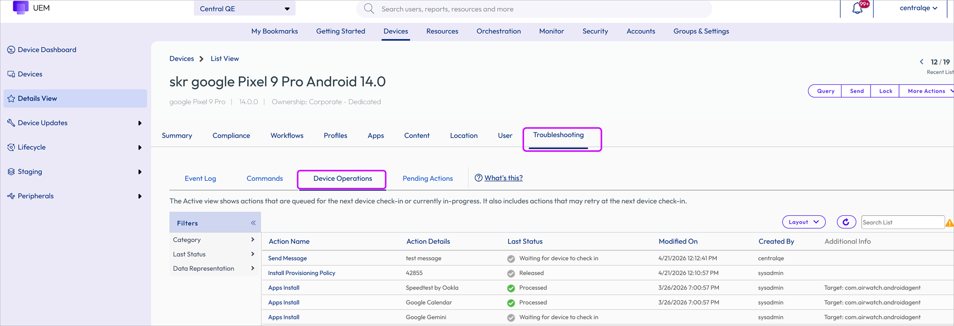The width and height of the screenshot is (954, 326).
Task: Switch to the Profiles tab
Action: pyautogui.click(x=335, y=136)
